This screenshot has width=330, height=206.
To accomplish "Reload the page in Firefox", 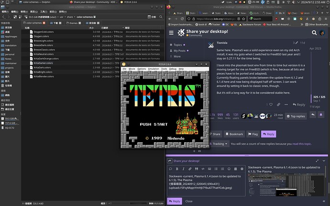I will point(182,19).
